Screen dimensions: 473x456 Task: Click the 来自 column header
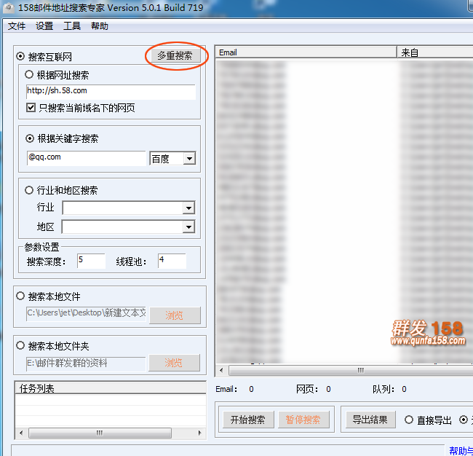coord(435,52)
